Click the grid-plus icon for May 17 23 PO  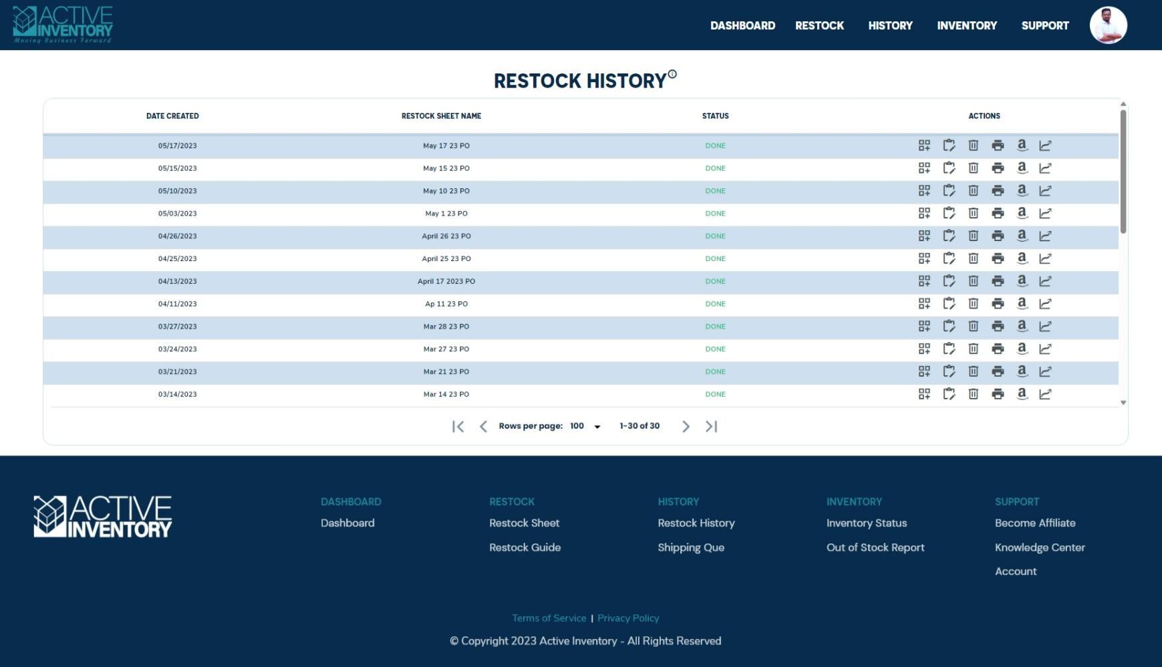924,146
